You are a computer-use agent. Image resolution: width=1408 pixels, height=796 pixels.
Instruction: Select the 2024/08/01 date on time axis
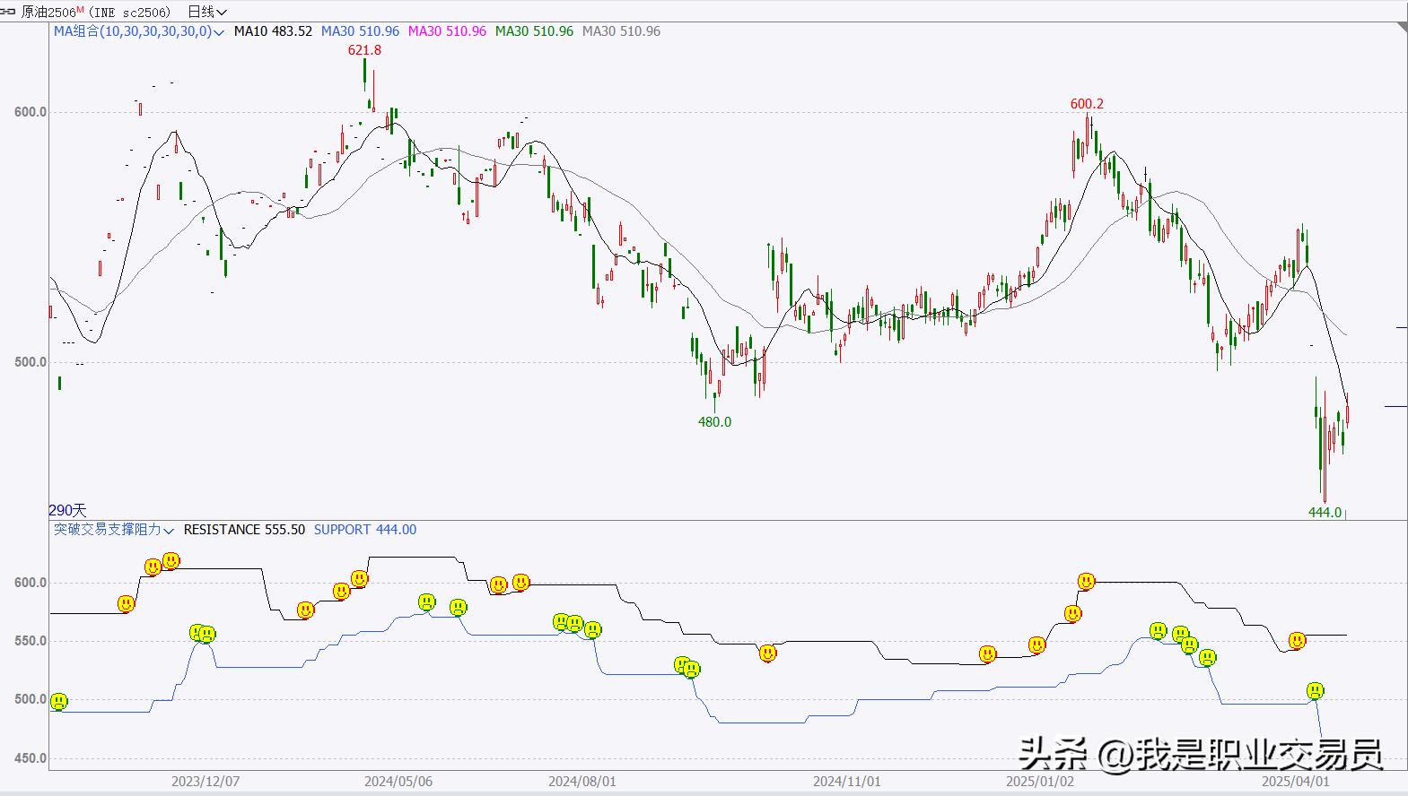click(582, 782)
